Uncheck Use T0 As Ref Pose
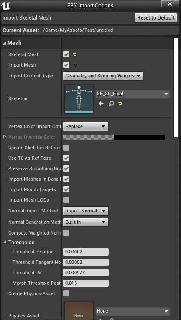The image size is (181, 320). pos(66,158)
